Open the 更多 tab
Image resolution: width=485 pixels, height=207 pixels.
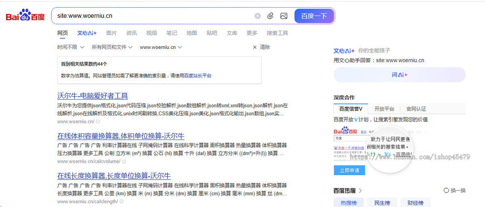252,33
